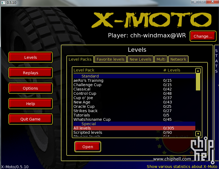Switch to the Level Packs tab
Screen dimensions: 219x169
click(x=80, y=59)
